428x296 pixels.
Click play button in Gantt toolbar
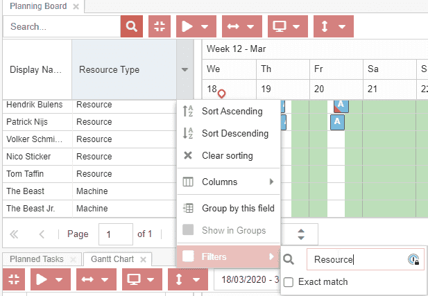(x=42, y=279)
